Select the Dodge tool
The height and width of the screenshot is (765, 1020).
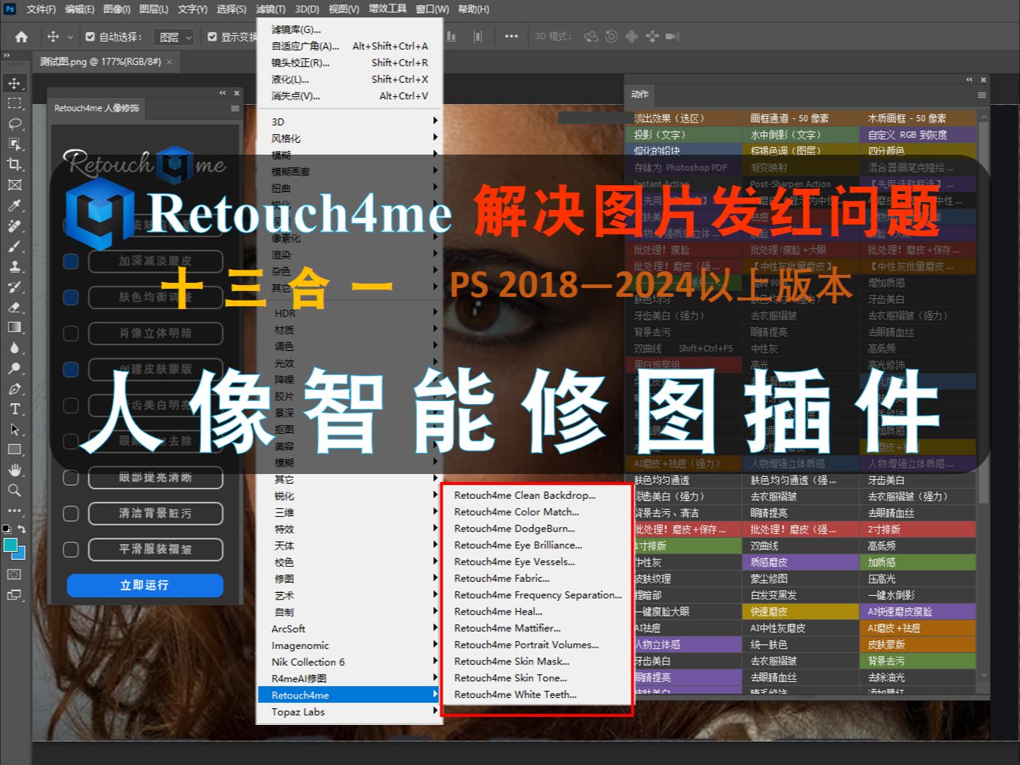click(15, 368)
